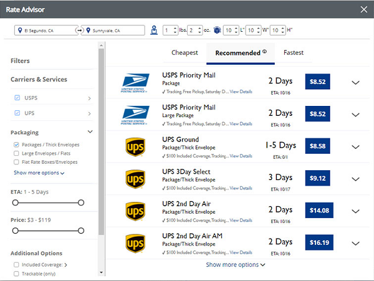374x281 pixels.
Task: Toggle the USPS carrier checkbox
Action: coord(17,98)
